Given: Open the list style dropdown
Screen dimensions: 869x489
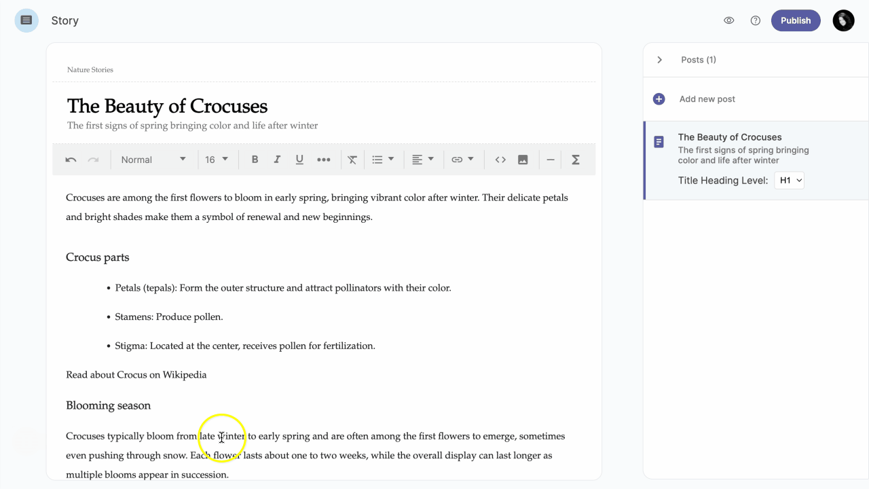Looking at the screenshot, I should (x=383, y=160).
